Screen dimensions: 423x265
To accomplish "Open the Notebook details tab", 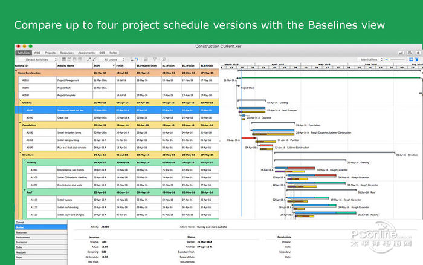I will pos(40,252).
